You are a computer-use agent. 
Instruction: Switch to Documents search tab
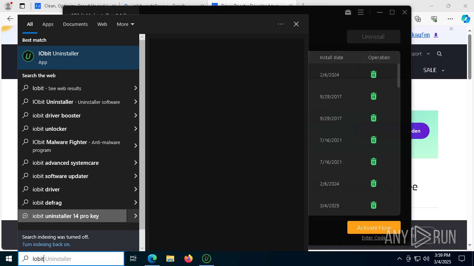[x=75, y=24]
